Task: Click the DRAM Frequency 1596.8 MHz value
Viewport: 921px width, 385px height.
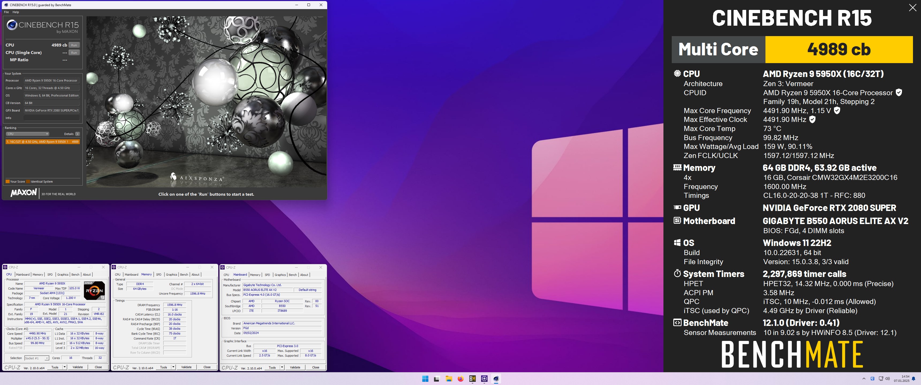Action: (175, 305)
